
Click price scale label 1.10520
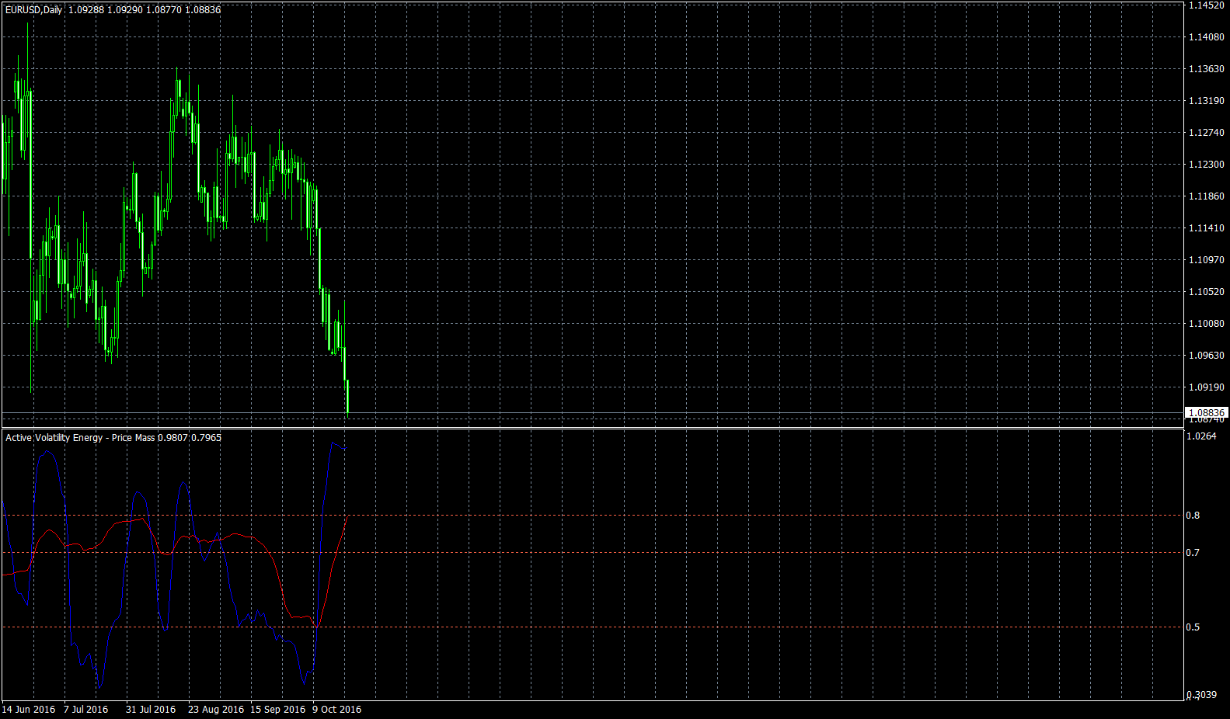[x=1206, y=292]
